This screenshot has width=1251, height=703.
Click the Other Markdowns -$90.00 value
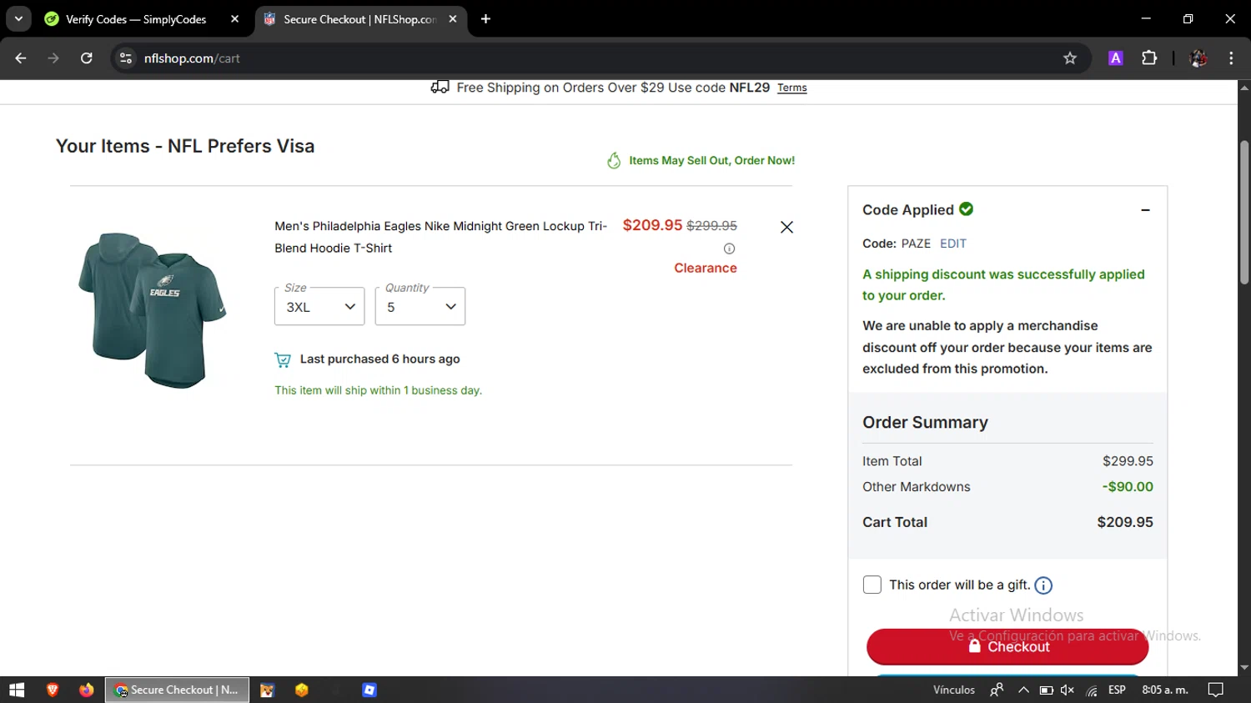(1128, 487)
